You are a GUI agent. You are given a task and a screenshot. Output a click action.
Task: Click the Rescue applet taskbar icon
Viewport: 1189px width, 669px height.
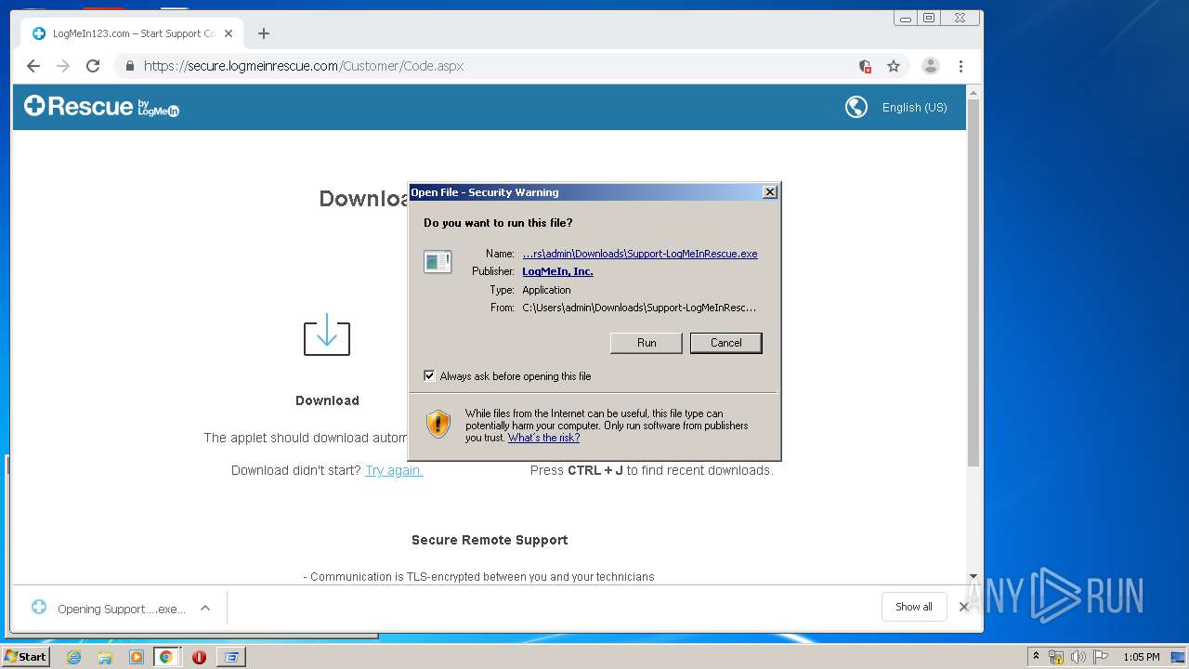[231, 657]
